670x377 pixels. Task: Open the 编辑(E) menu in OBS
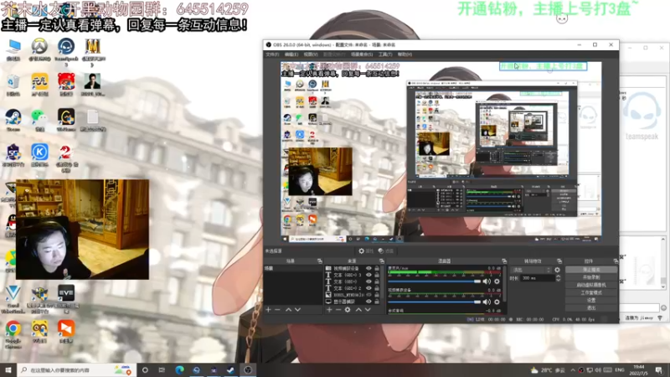click(x=291, y=54)
